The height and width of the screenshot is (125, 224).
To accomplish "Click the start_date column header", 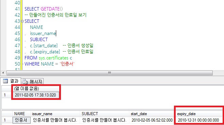I will (151, 114).
